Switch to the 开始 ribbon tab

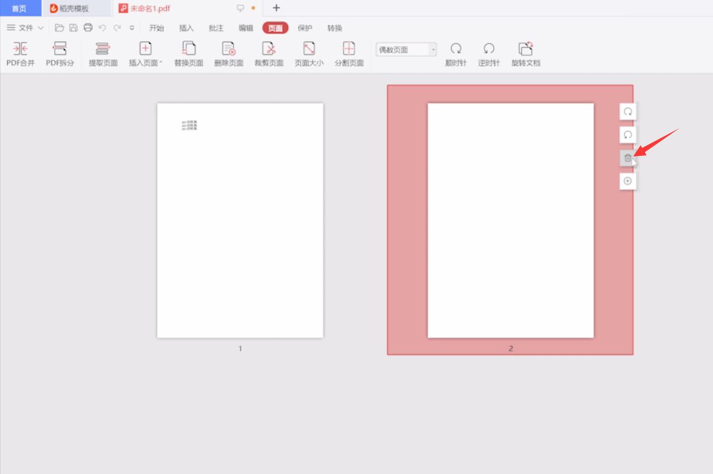156,28
